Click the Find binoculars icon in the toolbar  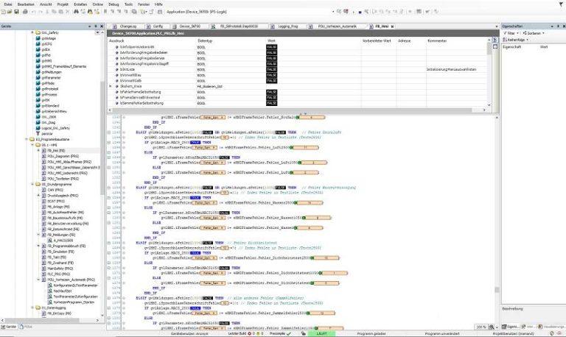coord(77,13)
